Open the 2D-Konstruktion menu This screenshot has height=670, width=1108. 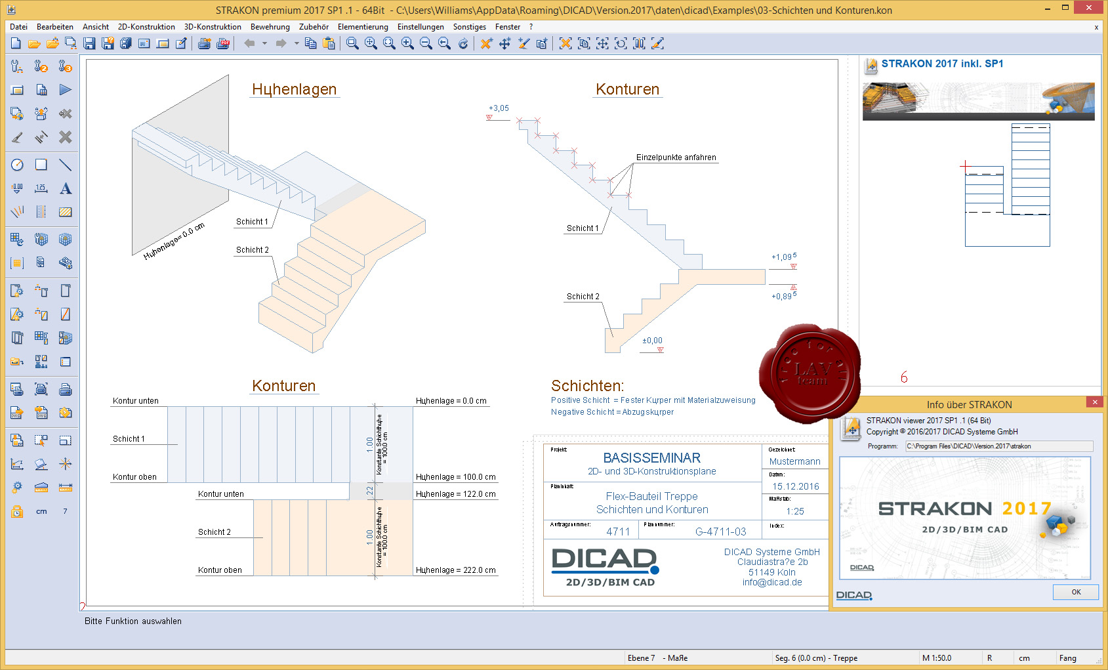pyautogui.click(x=146, y=27)
